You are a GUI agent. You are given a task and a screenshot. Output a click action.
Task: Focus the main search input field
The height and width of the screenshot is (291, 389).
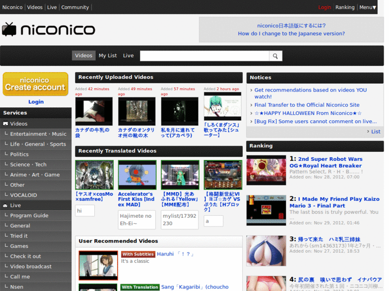pos(204,56)
